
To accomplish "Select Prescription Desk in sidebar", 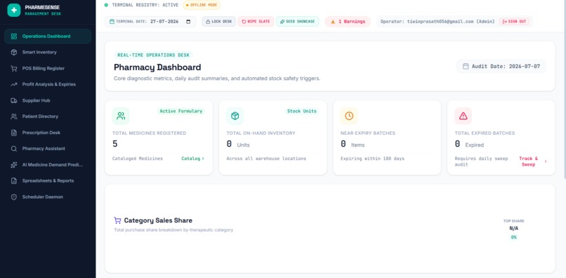I will [x=48, y=133].
